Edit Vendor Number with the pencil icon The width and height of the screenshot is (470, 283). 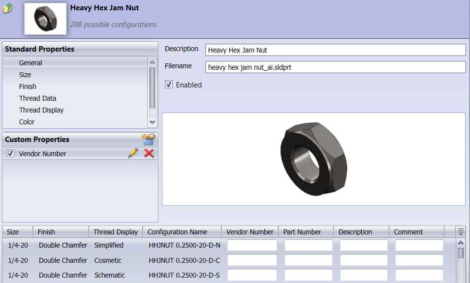pos(132,153)
